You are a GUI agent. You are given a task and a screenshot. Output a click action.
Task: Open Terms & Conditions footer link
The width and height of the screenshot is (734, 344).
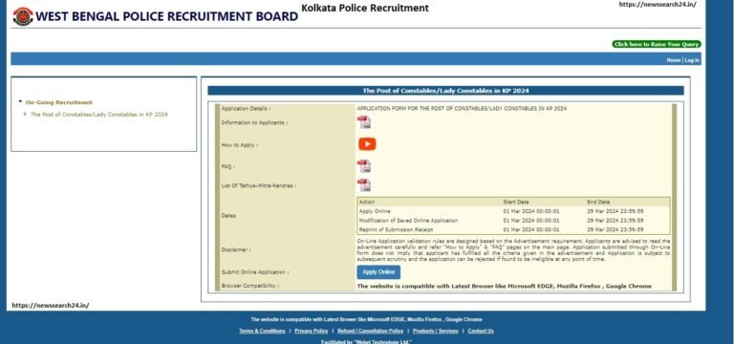(262, 331)
